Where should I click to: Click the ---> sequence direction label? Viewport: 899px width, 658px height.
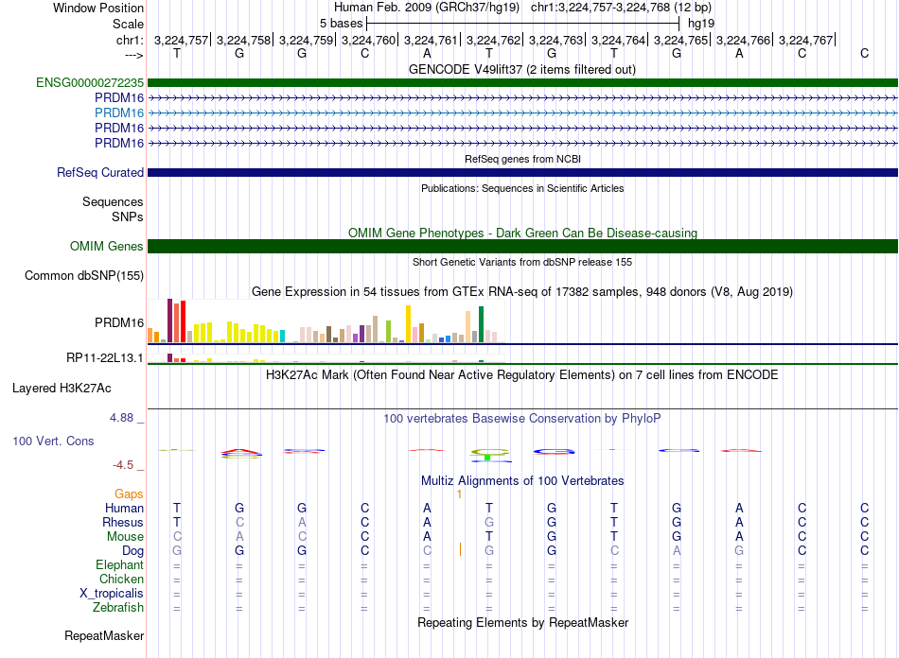(x=133, y=55)
